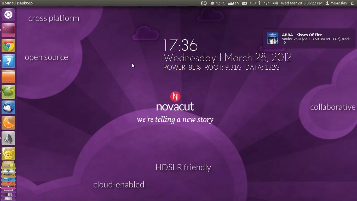Click the ABBA album cover thumbnail

coord(273,38)
